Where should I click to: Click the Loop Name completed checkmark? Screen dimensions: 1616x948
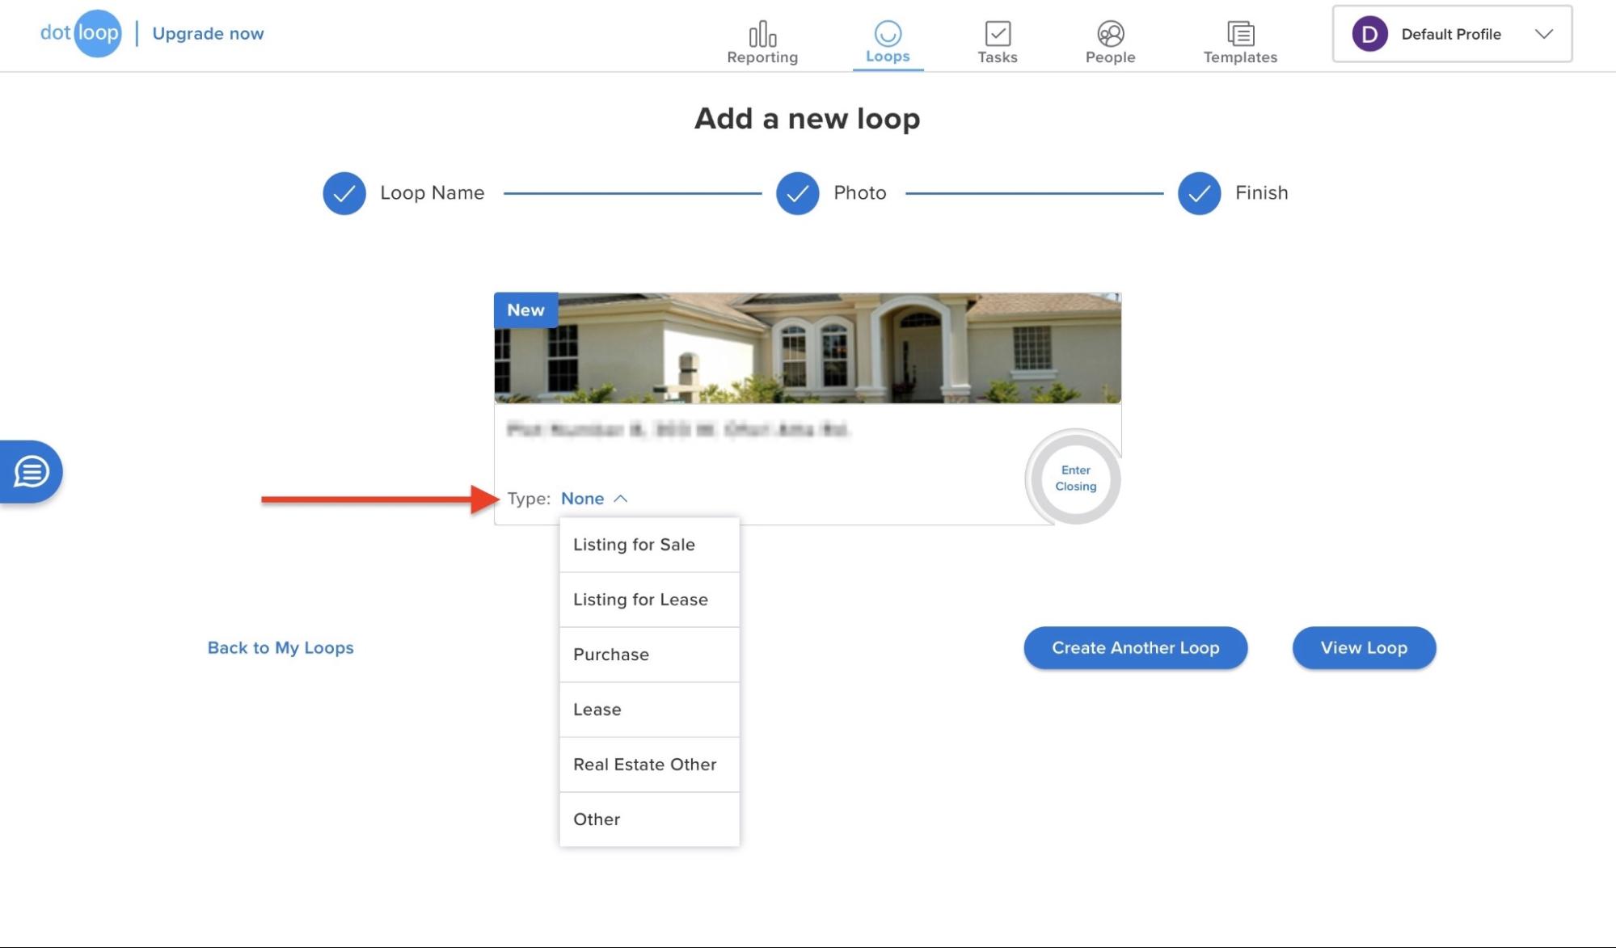(x=344, y=193)
